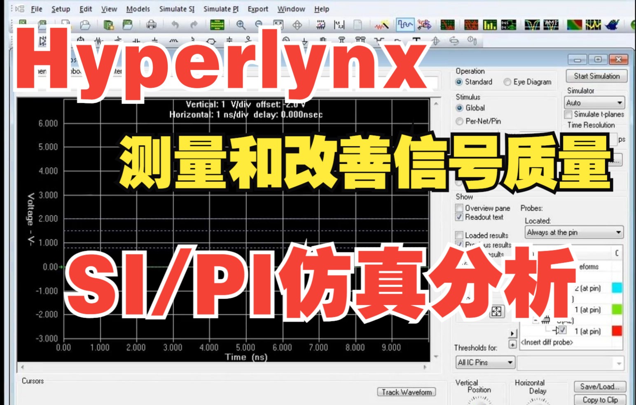Screen dimensions: 636x405
Task: Click the pan four-arrow toolbar icon
Action: point(298,25)
